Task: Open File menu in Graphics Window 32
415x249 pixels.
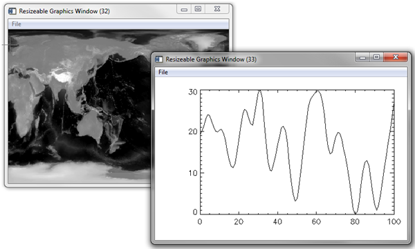Action: [16, 24]
